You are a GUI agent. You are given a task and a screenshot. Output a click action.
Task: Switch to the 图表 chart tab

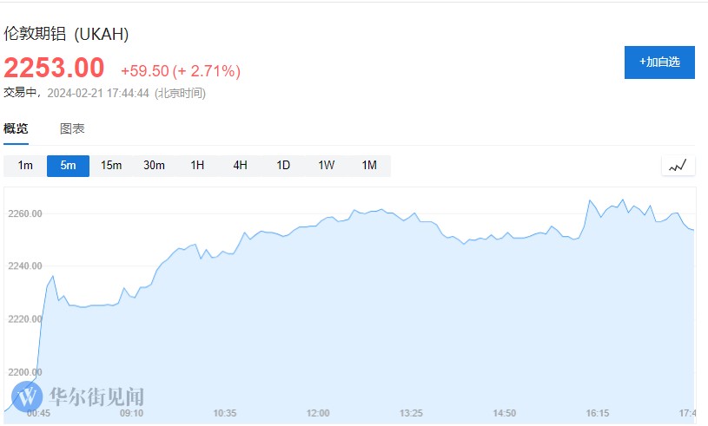(72, 128)
